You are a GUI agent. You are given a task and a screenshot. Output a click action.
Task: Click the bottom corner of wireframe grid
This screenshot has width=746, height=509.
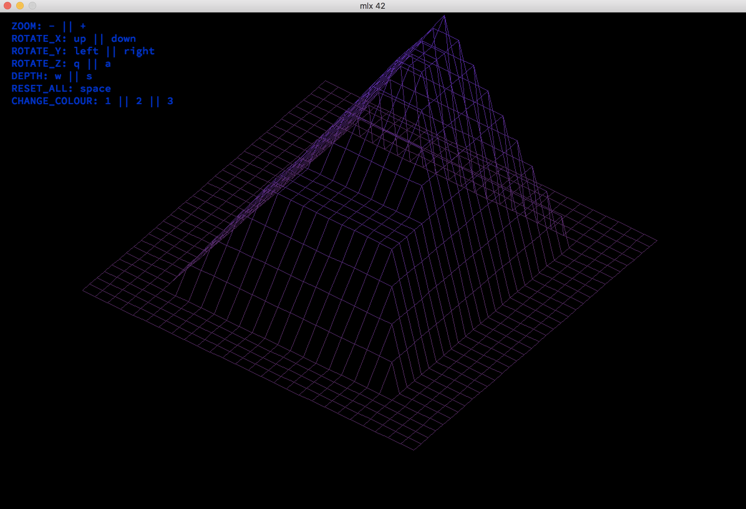click(414, 450)
